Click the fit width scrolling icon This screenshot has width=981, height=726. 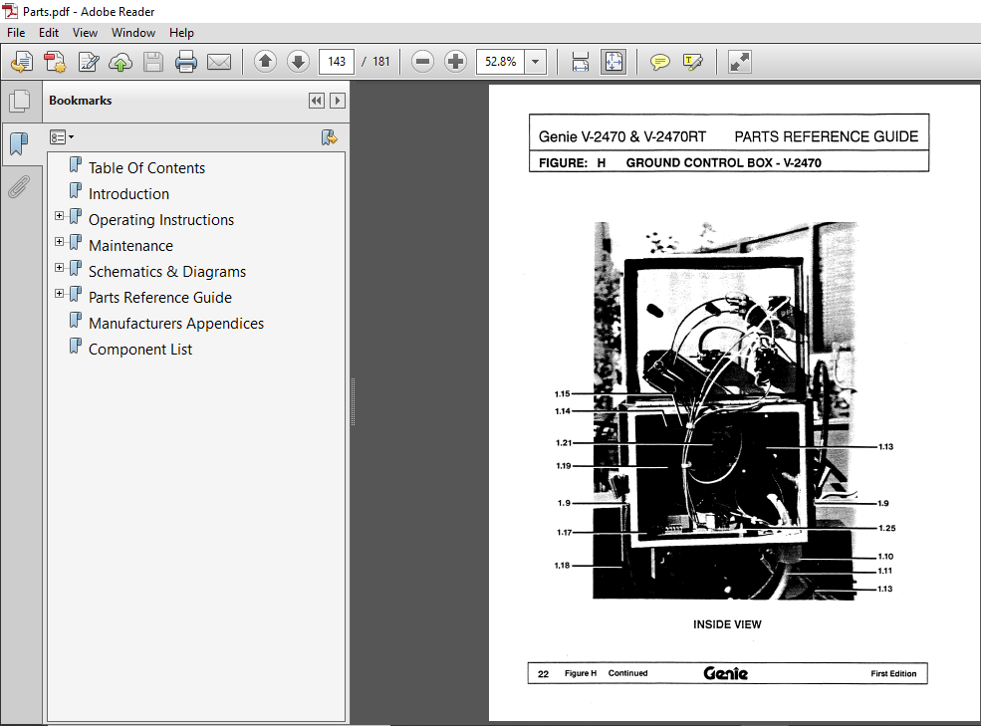[580, 62]
